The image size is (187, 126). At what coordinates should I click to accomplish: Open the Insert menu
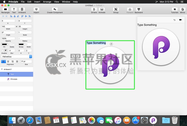point(37,2)
